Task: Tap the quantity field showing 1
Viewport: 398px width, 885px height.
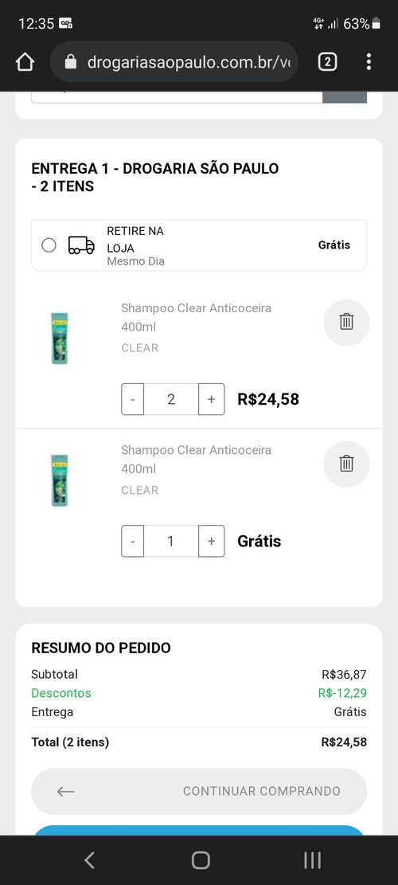Action: tap(171, 541)
